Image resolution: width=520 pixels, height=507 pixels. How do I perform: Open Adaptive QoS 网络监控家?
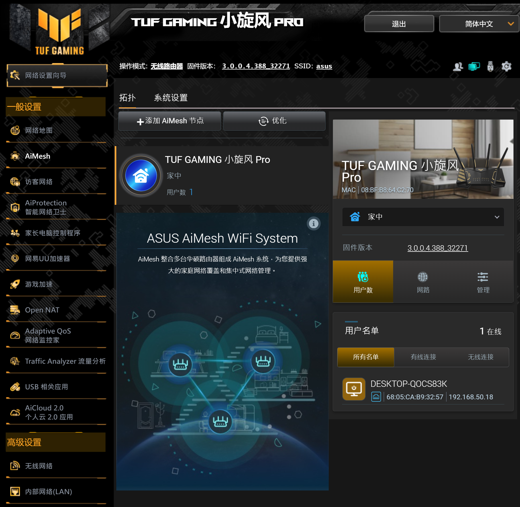pos(56,336)
